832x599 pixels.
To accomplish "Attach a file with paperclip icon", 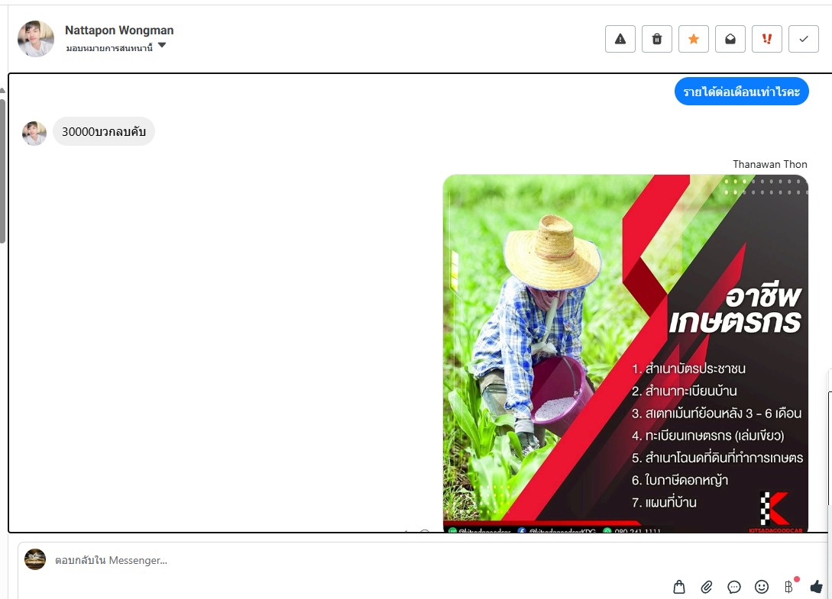I will pos(706,587).
